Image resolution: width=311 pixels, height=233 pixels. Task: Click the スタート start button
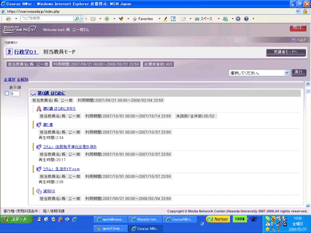(x=17, y=219)
